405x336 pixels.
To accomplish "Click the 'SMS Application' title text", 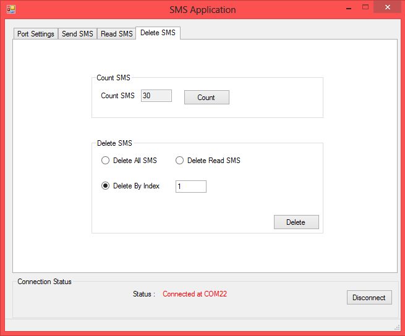I will 203,10.
